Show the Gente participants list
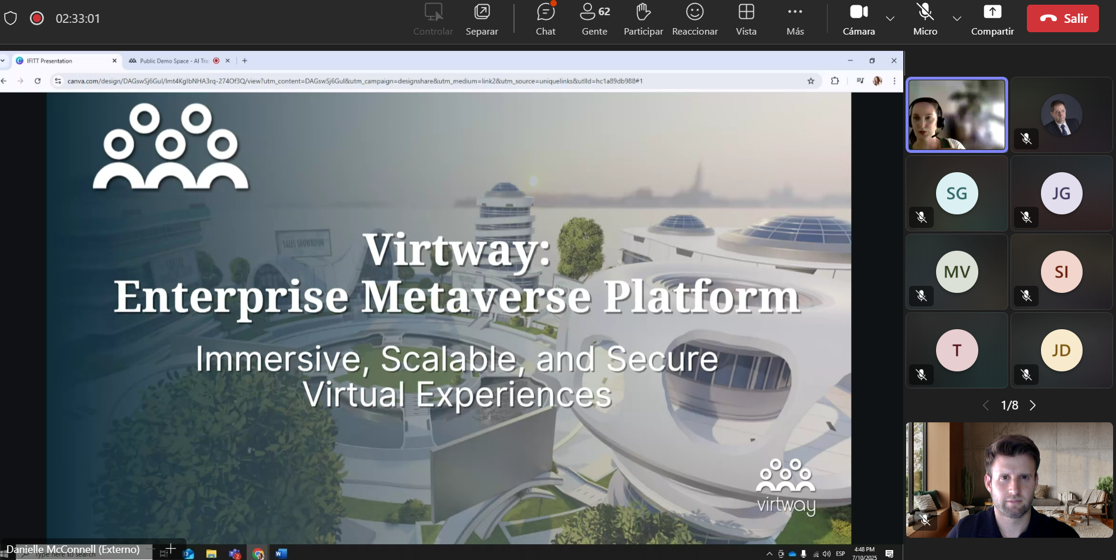 [594, 19]
